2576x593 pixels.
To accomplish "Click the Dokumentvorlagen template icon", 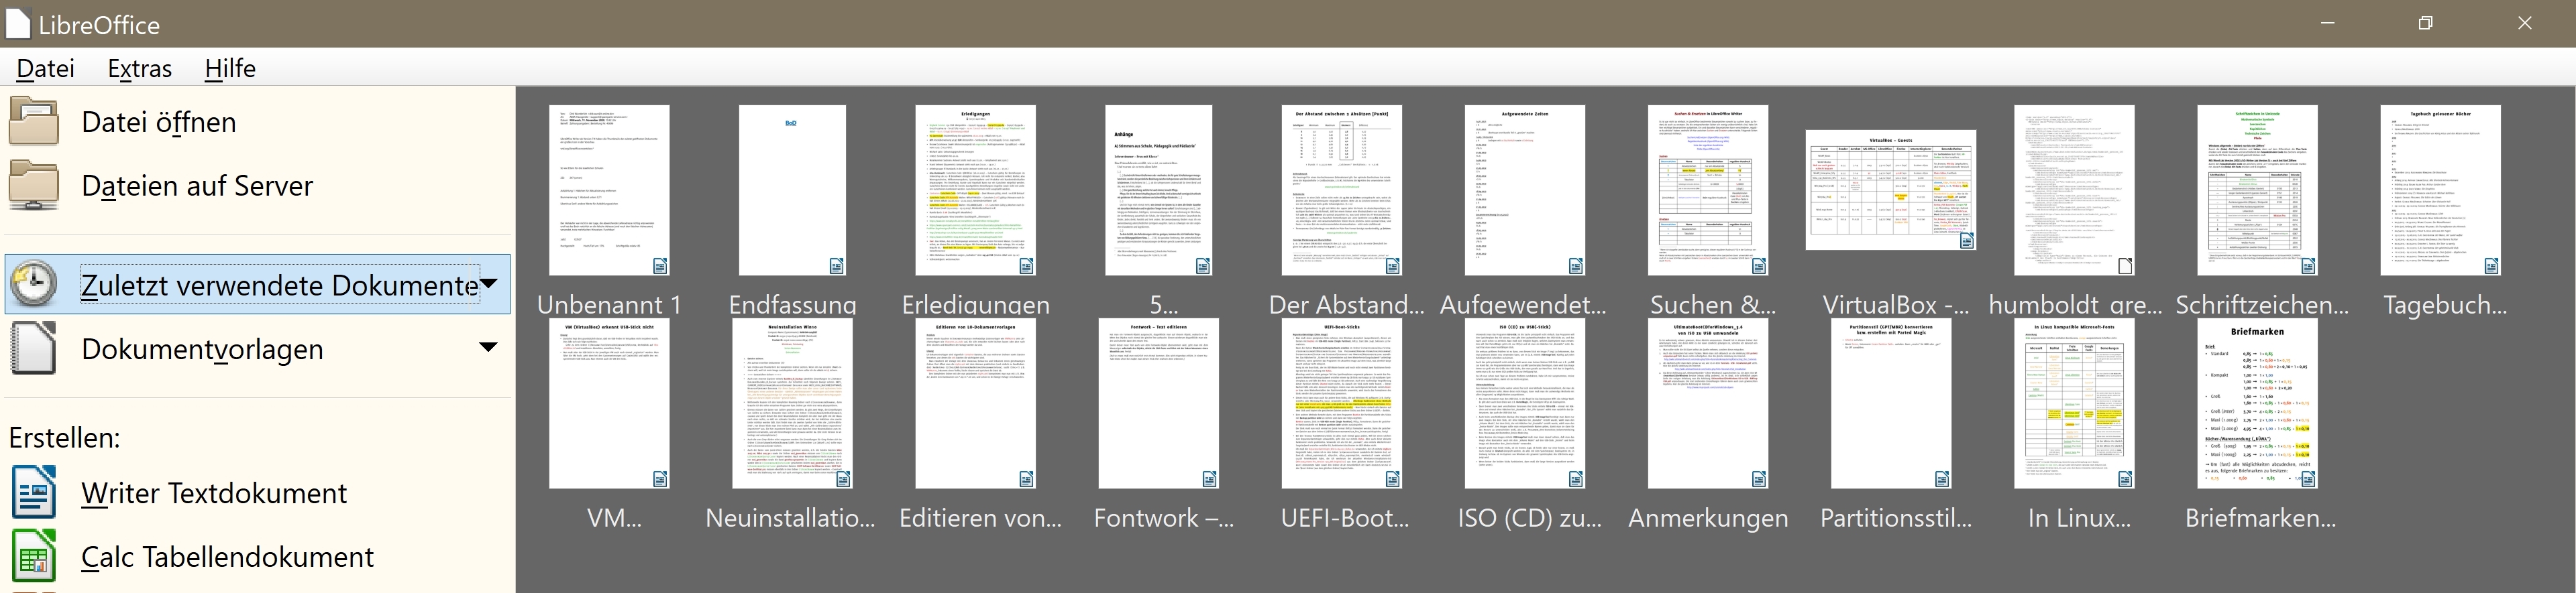I will tap(34, 348).
